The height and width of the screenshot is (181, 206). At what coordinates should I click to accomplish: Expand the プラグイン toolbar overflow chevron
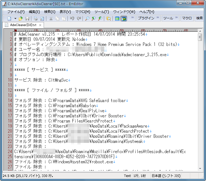click(x=158, y=17)
